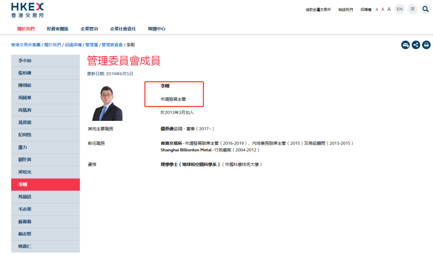This screenshot has height=255, width=433.
Task: Click the email share icon
Action: click(x=405, y=45)
